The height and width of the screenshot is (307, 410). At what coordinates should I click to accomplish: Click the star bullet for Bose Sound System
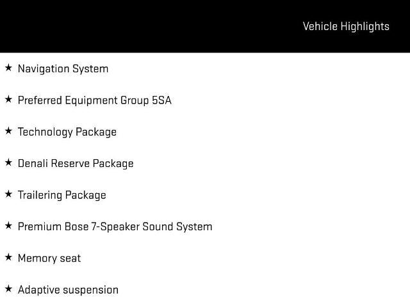pyautogui.click(x=8, y=225)
